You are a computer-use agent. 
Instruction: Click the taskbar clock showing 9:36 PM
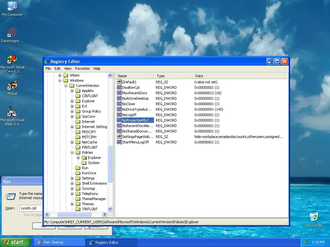tap(318, 242)
